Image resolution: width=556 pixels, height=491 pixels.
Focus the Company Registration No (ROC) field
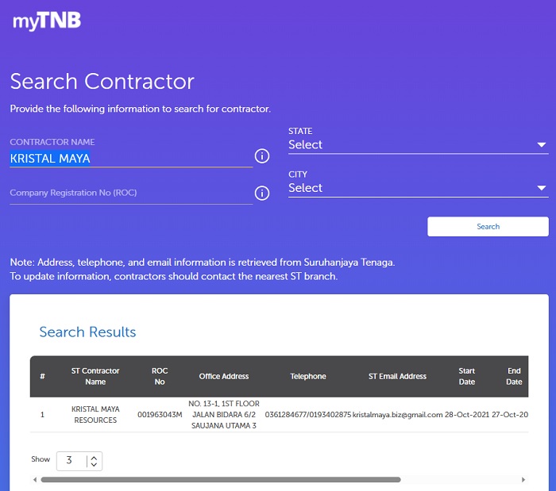(x=131, y=193)
